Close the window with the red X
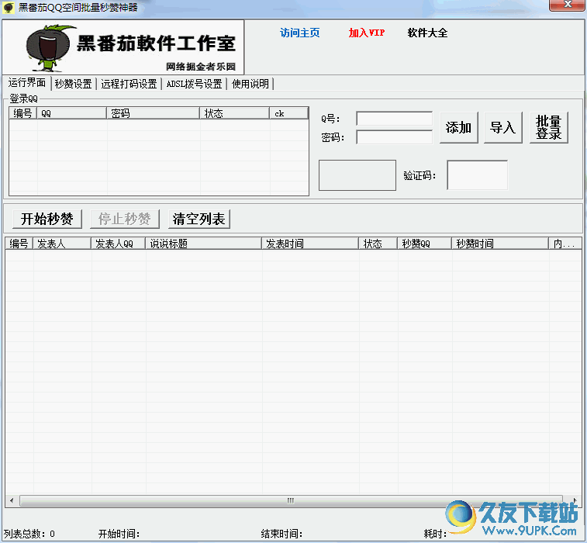 click(567, 5)
